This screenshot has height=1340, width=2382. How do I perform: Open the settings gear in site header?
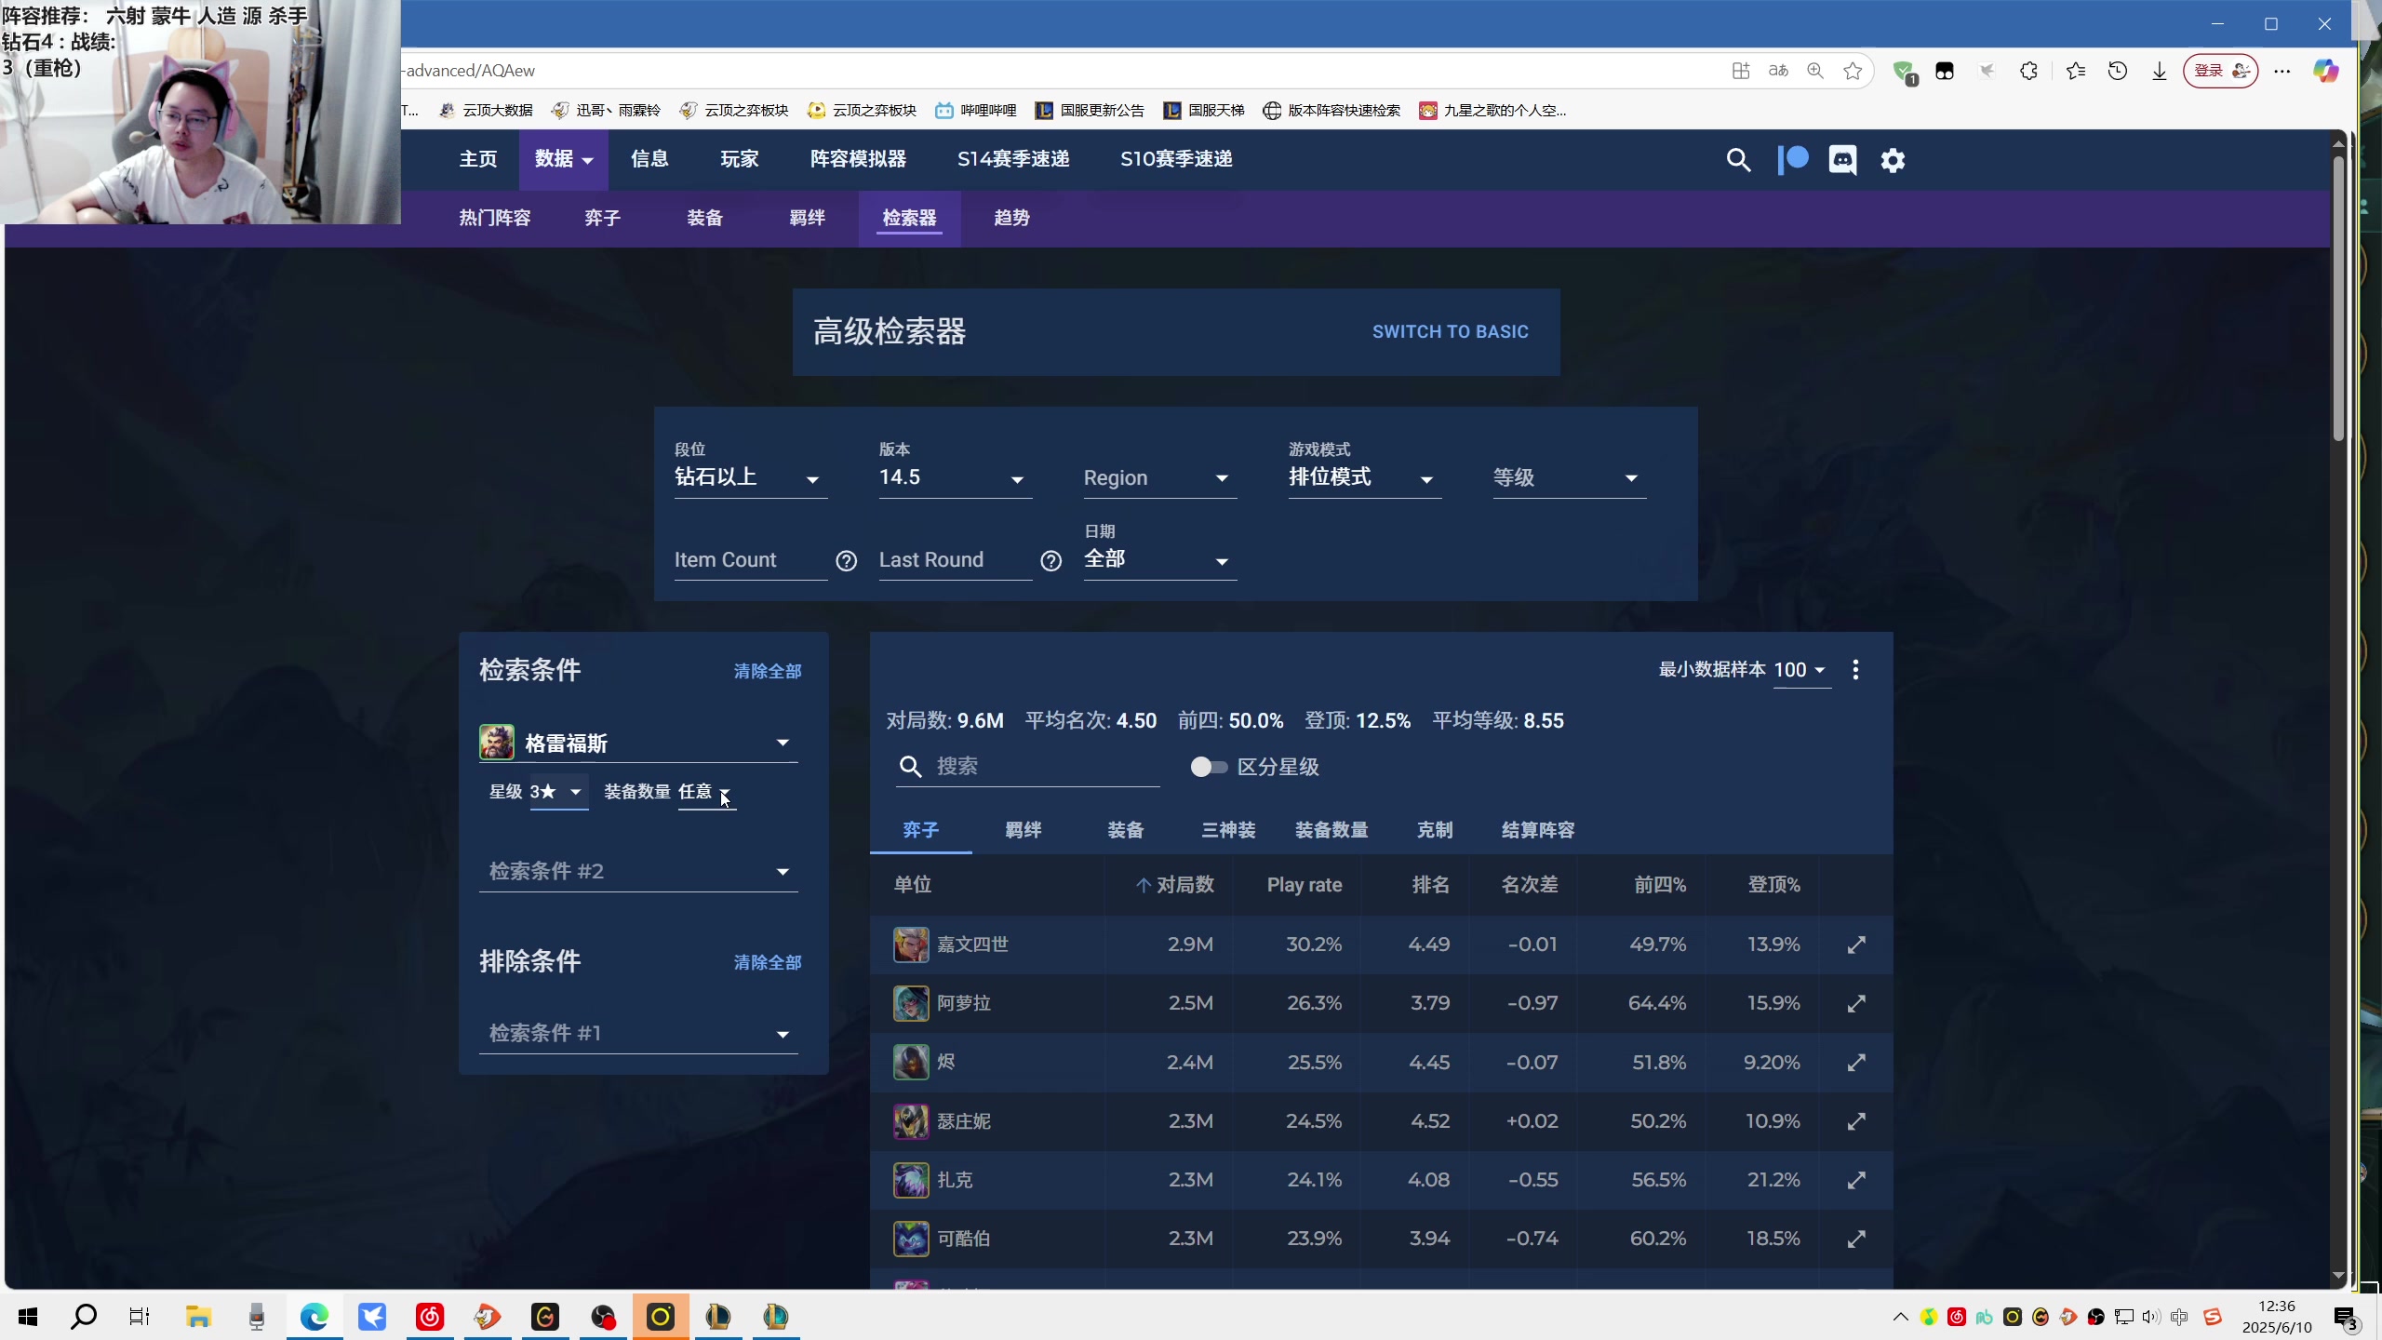coord(1893,160)
